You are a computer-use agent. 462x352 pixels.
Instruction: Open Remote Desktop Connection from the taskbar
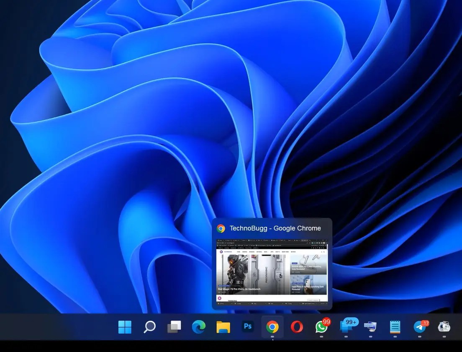(370, 327)
